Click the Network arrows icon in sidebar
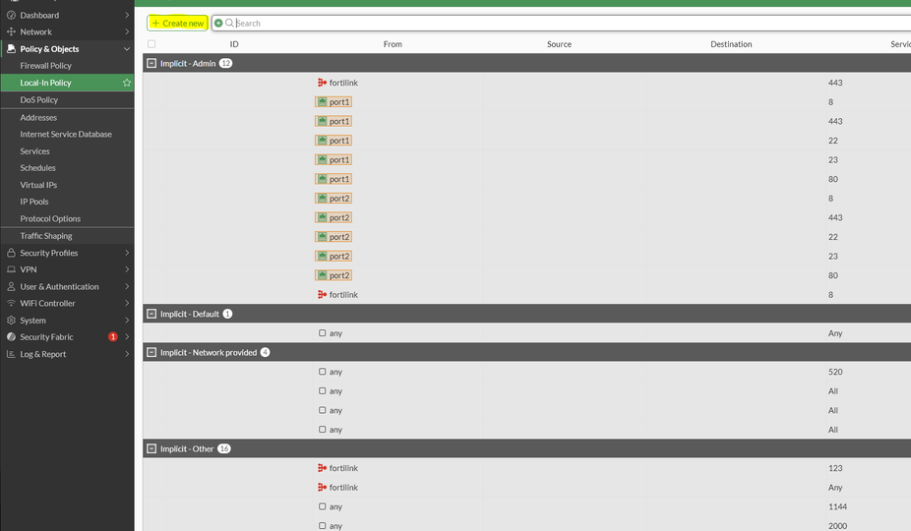This screenshot has width=911, height=531. coord(11,31)
